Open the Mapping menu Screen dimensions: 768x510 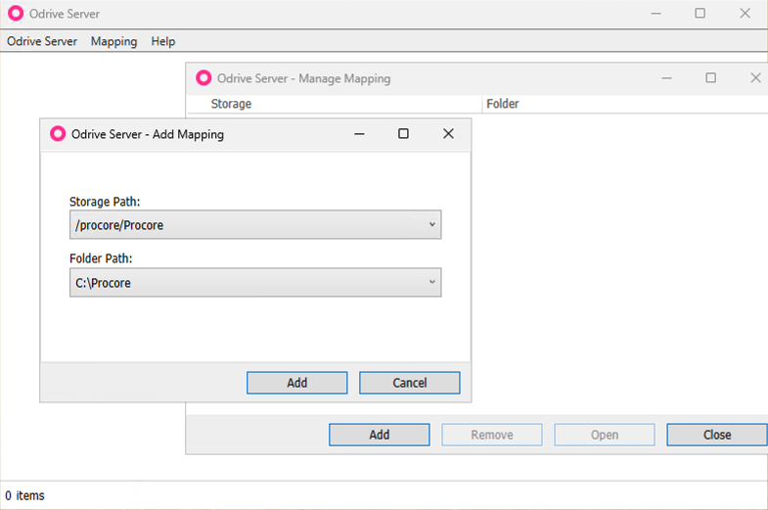click(113, 41)
